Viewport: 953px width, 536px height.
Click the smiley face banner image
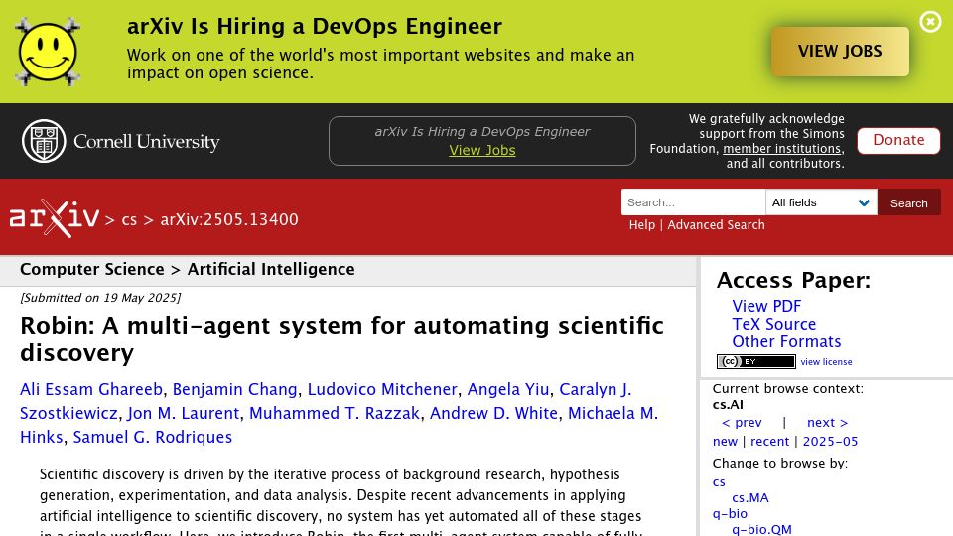pos(48,51)
